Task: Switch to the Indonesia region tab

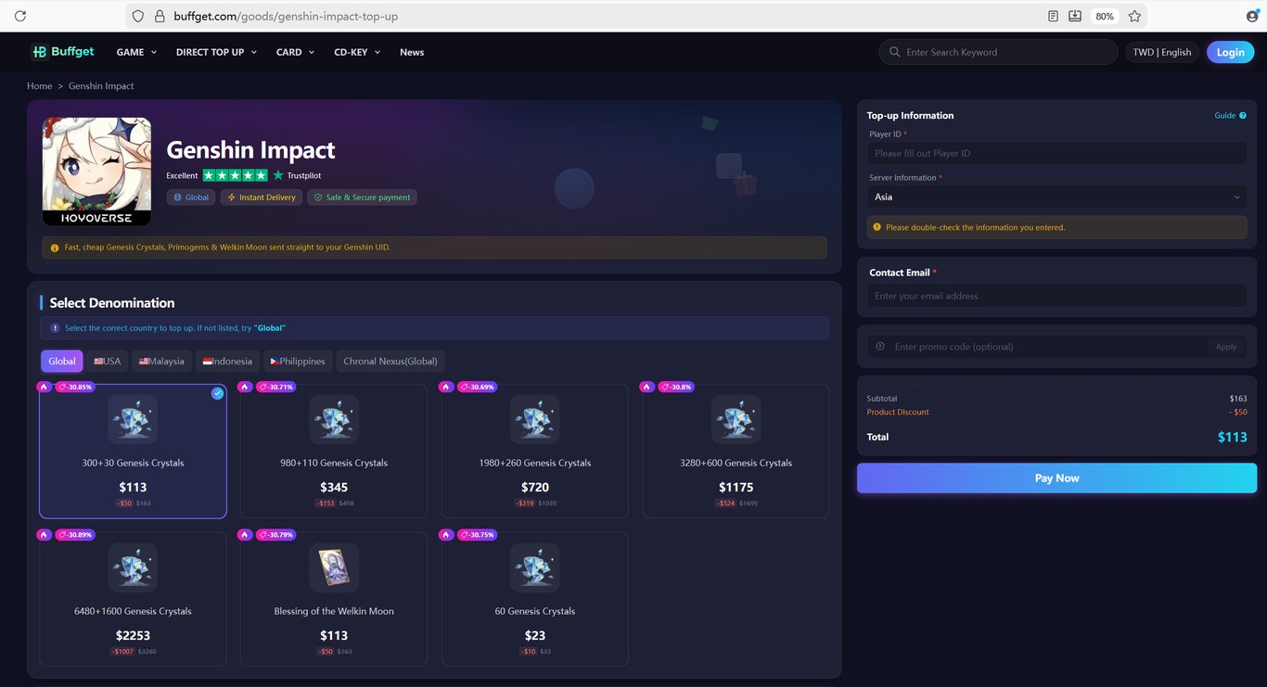Action: pos(227,361)
